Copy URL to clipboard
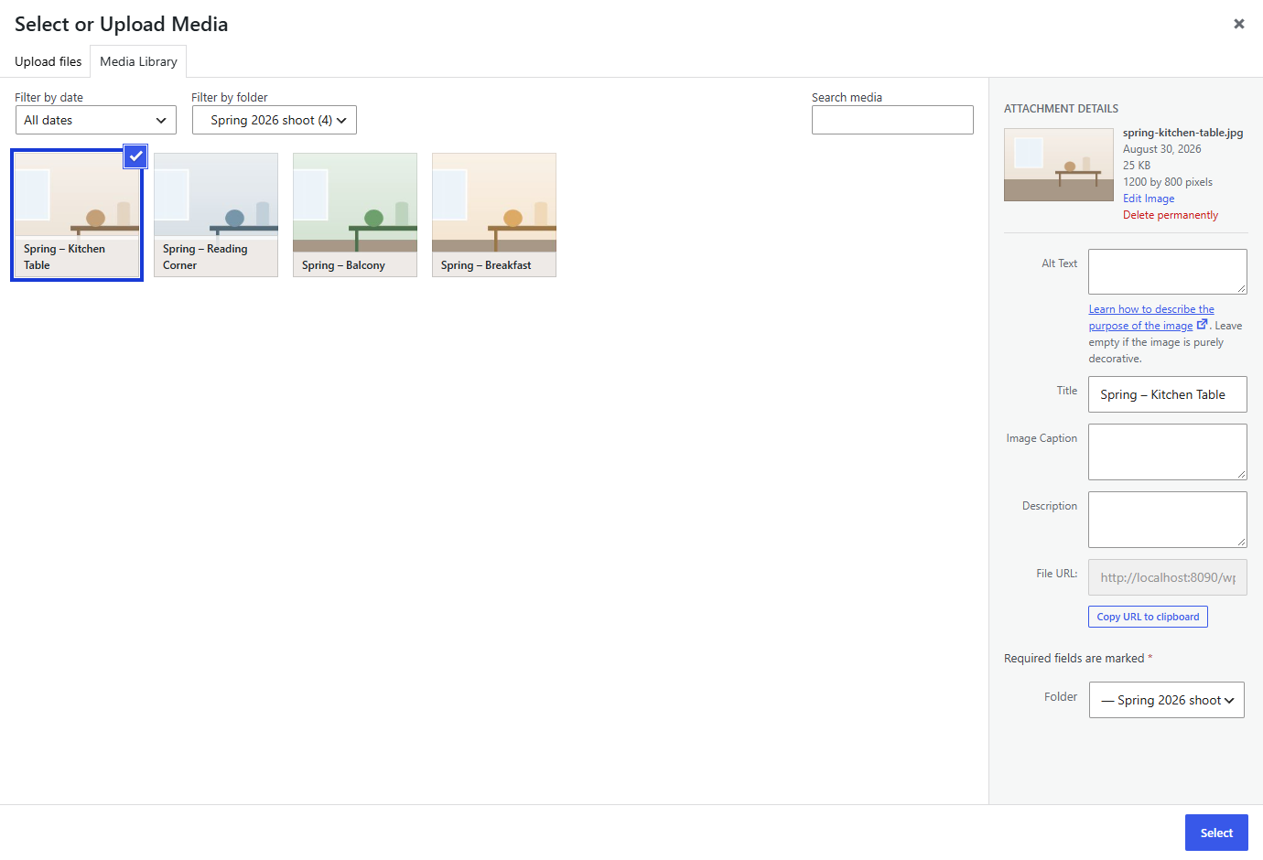 pyautogui.click(x=1148, y=617)
